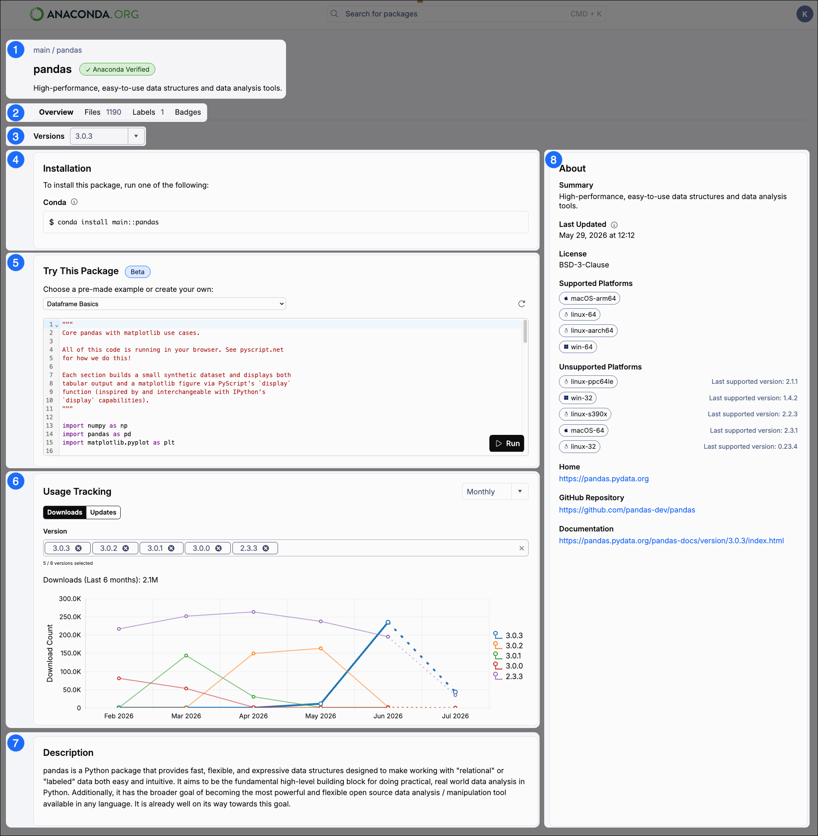Toggle the 3.0.0 legend entry
Viewport: 818px width, 836px height.
pos(508,666)
